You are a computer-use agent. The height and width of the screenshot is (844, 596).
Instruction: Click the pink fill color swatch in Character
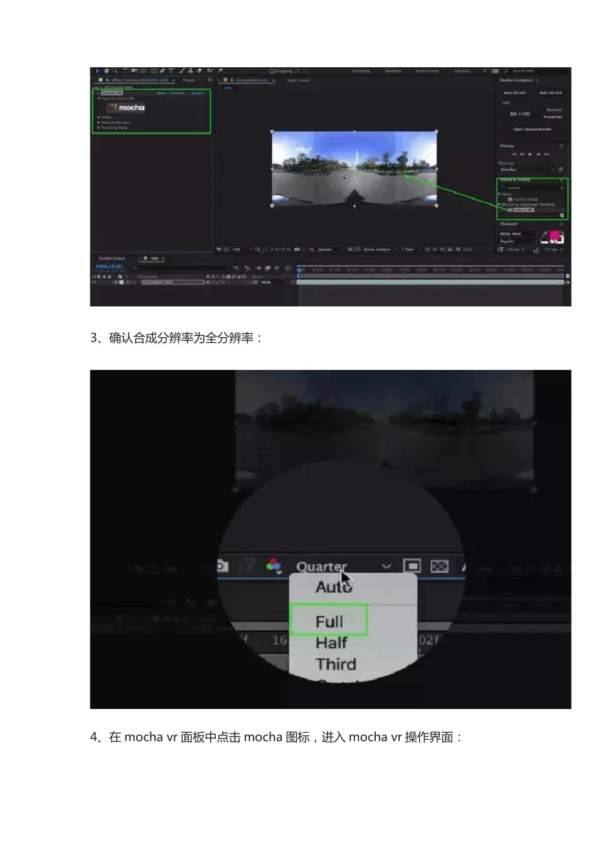tap(555, 234)
